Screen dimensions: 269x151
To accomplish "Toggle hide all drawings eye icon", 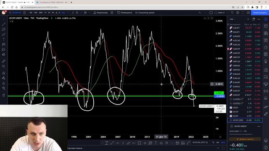I will coord(4,88).
